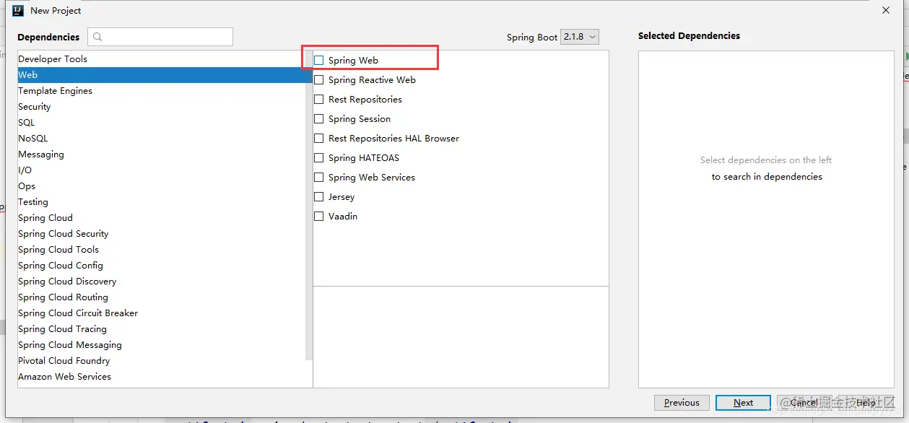Image resolution: width=909 pixels, height=423 pixels.
Task: Click the Next button
Action: click(x=743, y=403)
